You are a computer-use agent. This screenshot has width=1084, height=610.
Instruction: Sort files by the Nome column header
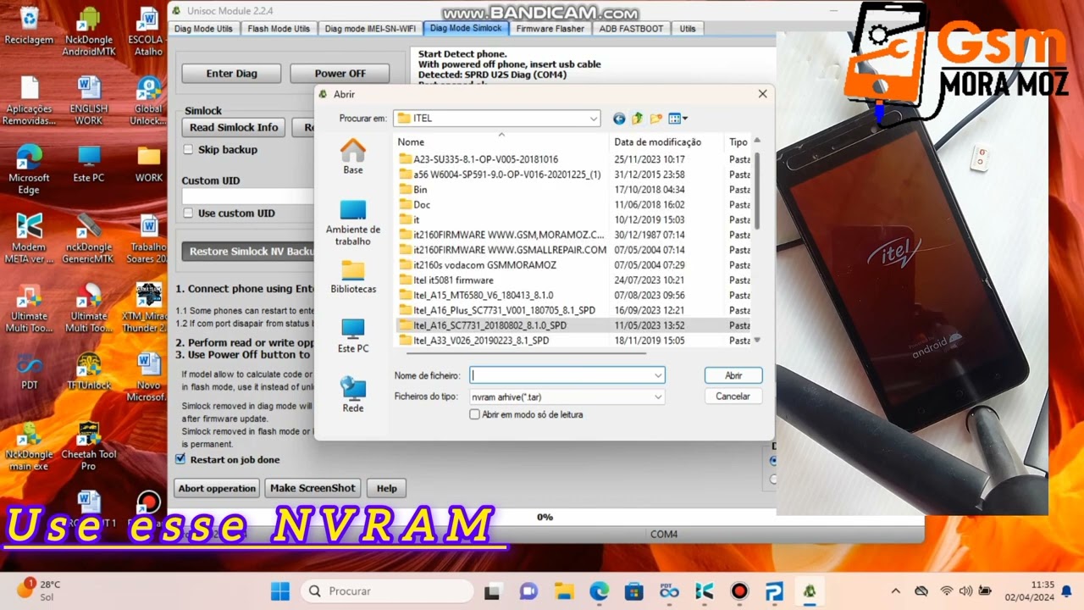[x=502, y=141]
